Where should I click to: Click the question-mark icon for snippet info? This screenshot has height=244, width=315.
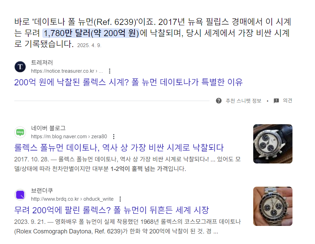click(x=218, y=101)
